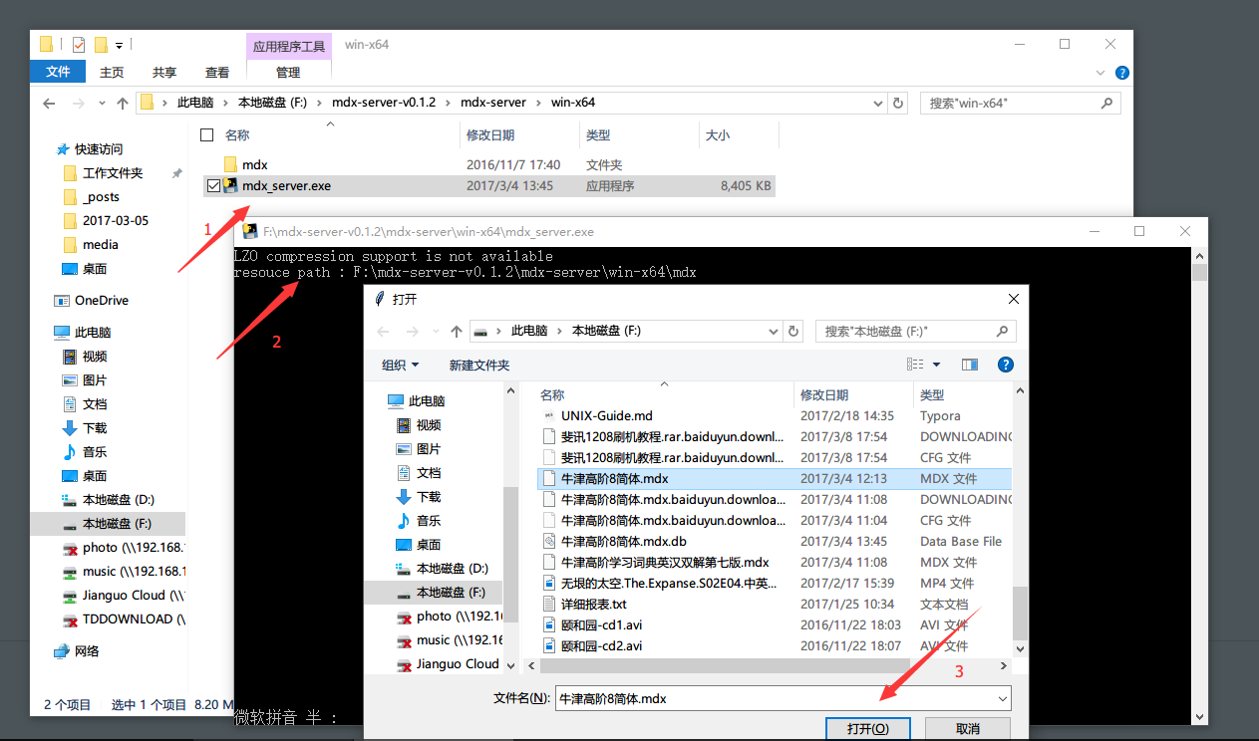Expand the 组织 dropdown menu

point(401,366)
